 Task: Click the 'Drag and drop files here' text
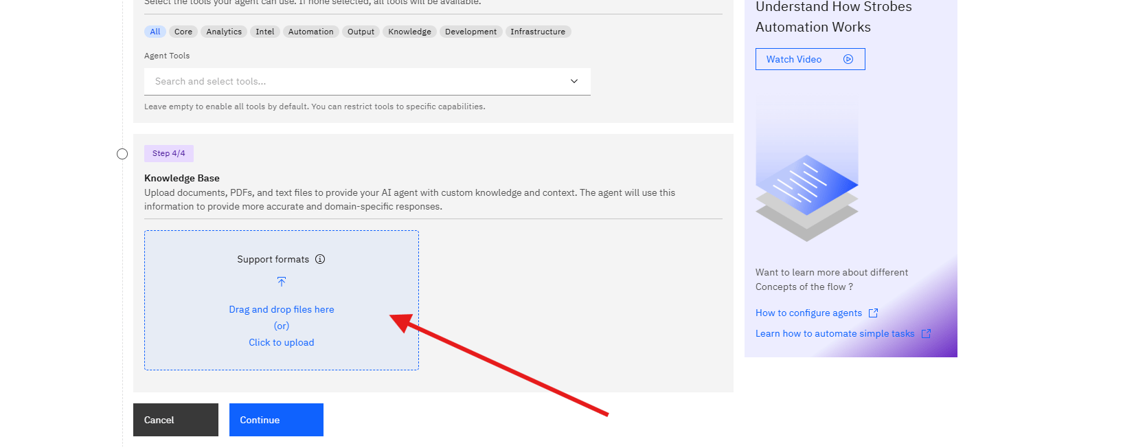[282, 309]
